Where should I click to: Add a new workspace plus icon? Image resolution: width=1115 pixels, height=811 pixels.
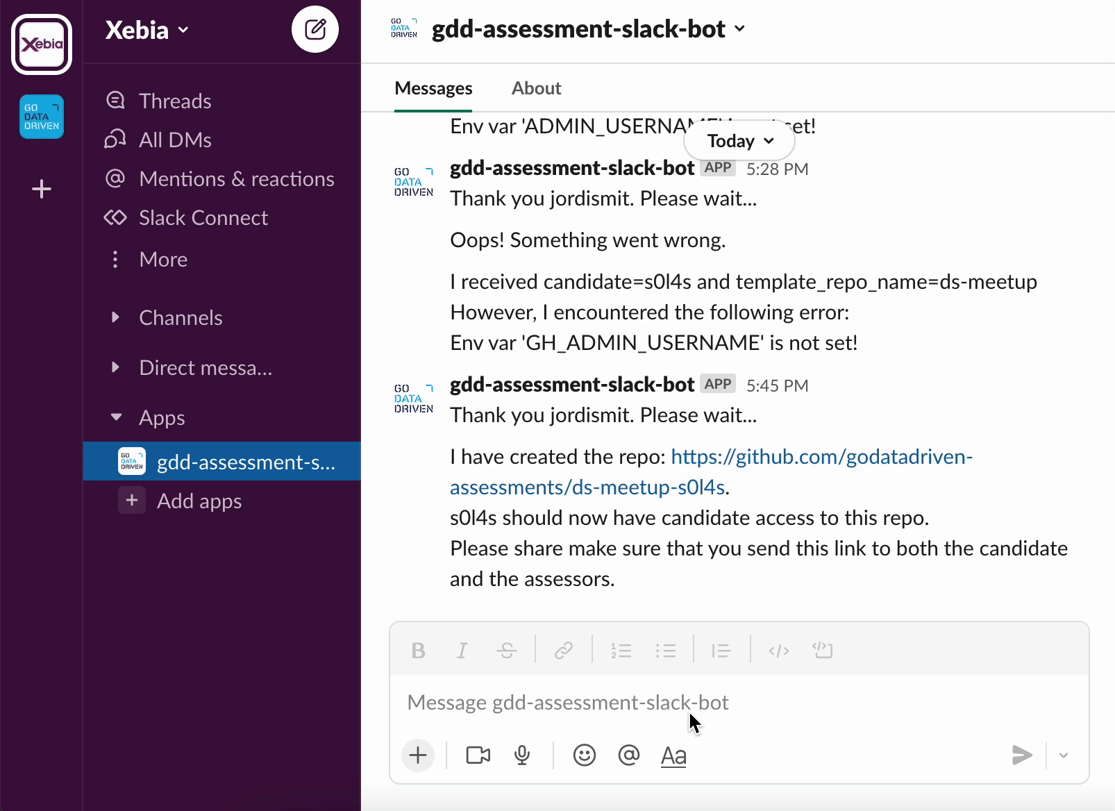click(42, 189)
